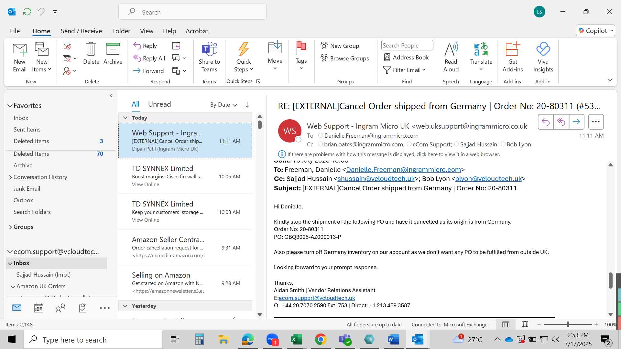Open the By Date sort dropdown
621x349 pixels.
223,105
